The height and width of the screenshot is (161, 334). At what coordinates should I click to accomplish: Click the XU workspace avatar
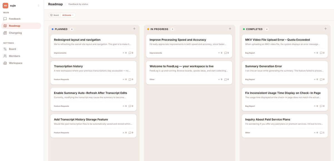coord(5,6)
